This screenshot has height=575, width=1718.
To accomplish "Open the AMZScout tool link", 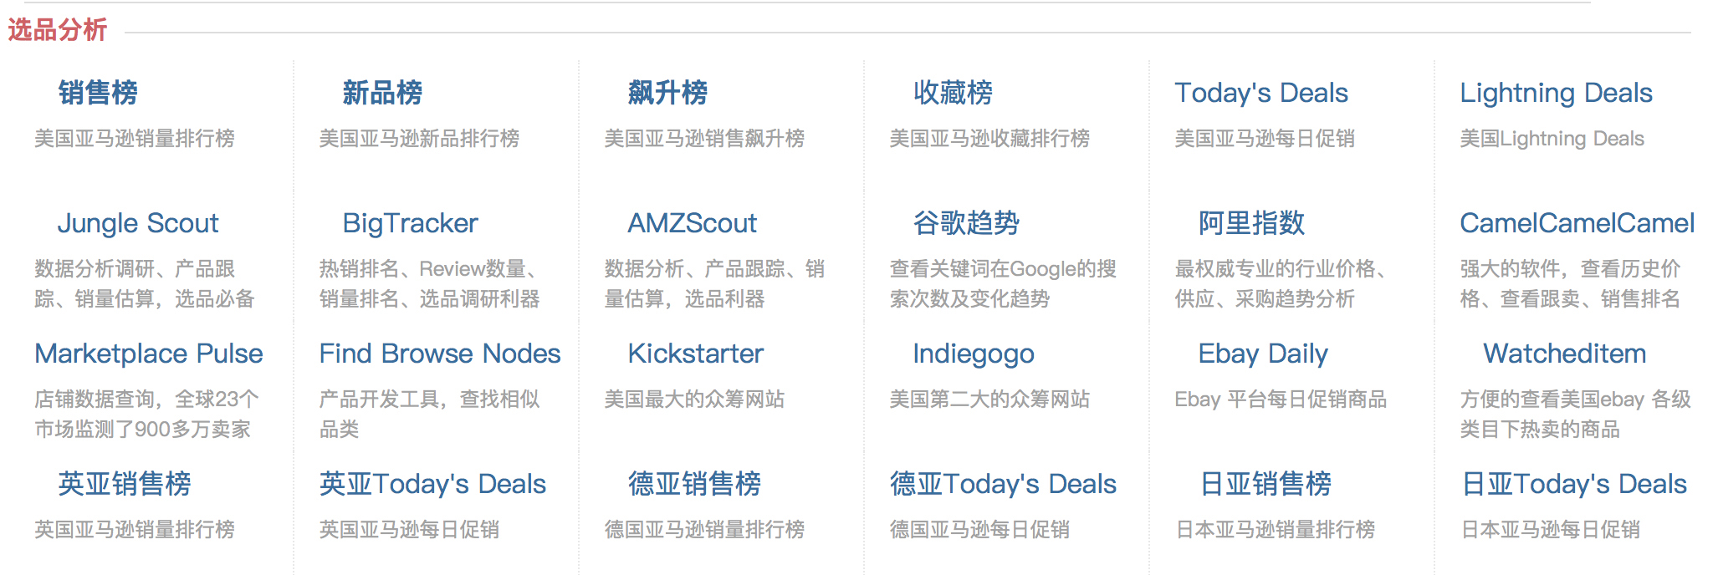I will (692, 223).
